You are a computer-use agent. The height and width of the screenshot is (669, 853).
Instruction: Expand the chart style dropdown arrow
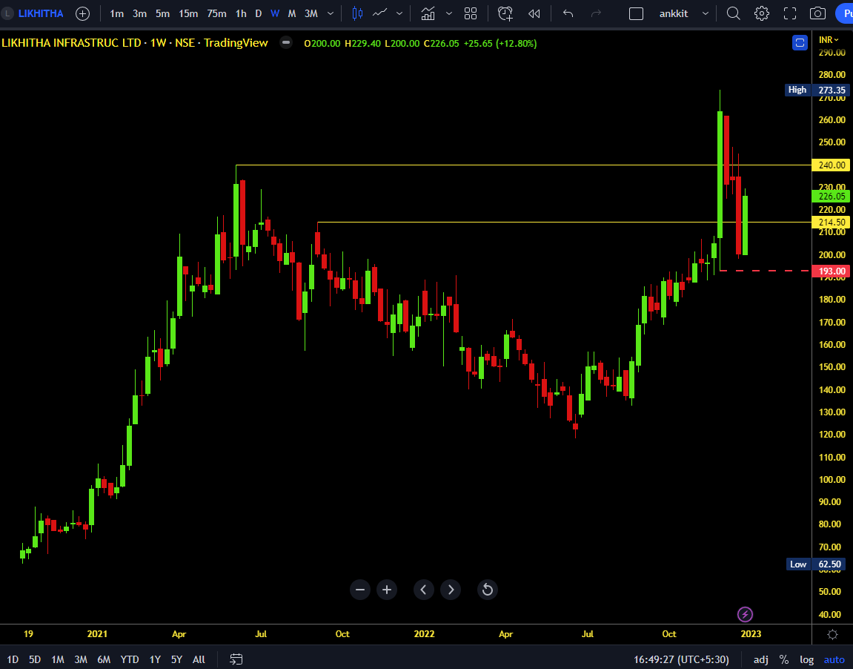(x=399, y=13)
